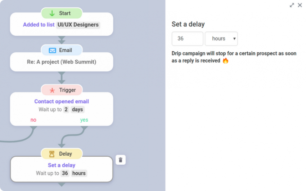Click the Set a delay link in node
The width and height of the screenshot is (306, 191).
point(62,165)
